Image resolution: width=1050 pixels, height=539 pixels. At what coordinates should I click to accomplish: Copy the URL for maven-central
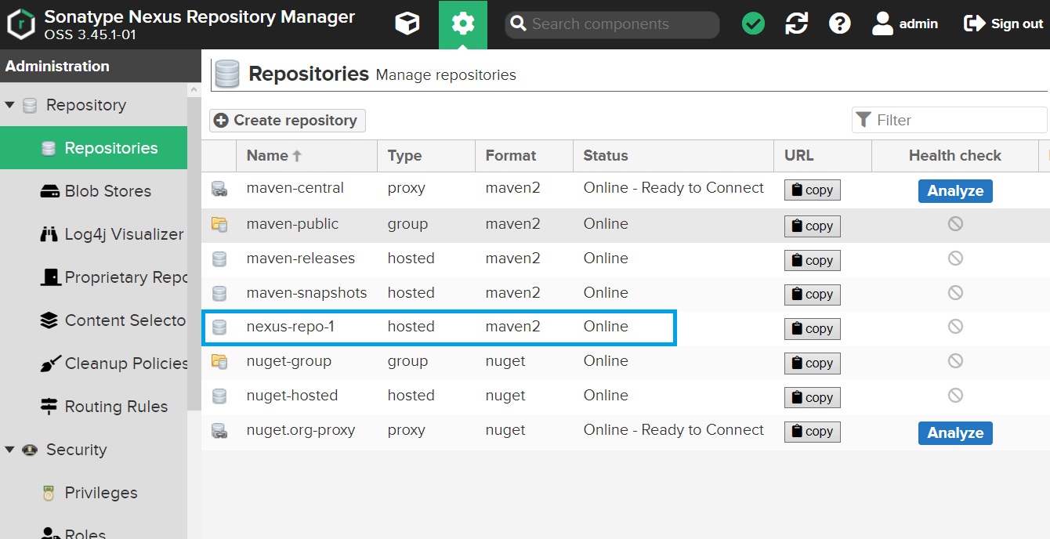(813, 190)
